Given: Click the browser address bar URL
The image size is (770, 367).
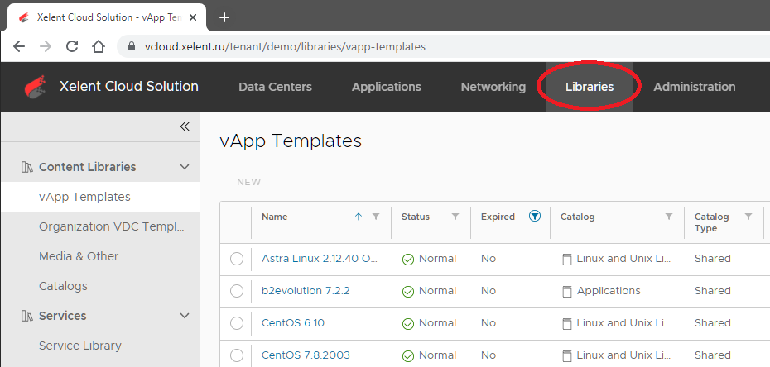Looking at the screenshot, I should (x=285, y=46).
